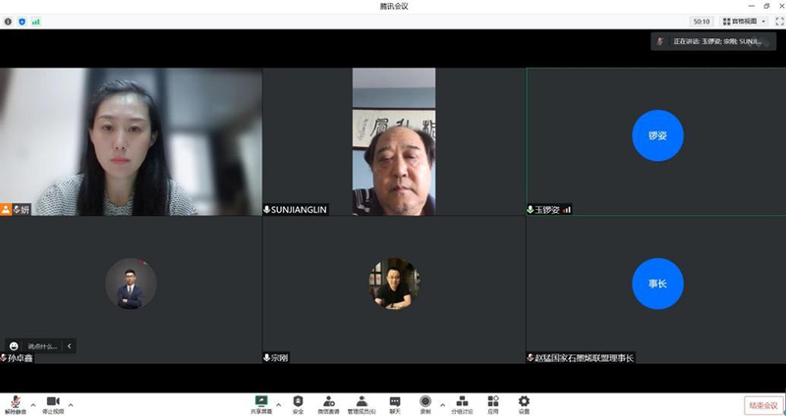Open the grid view layout dropdown

click(740, 21)
